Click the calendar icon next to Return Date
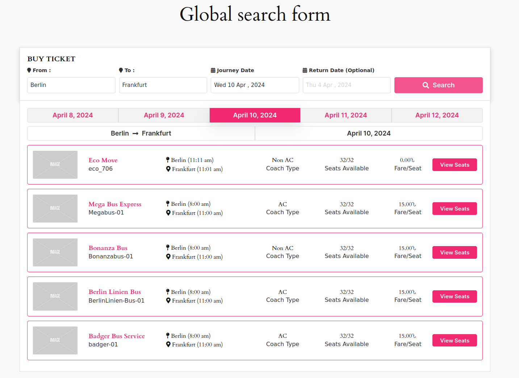The image size is (519, 378). (x=305, y=70)
